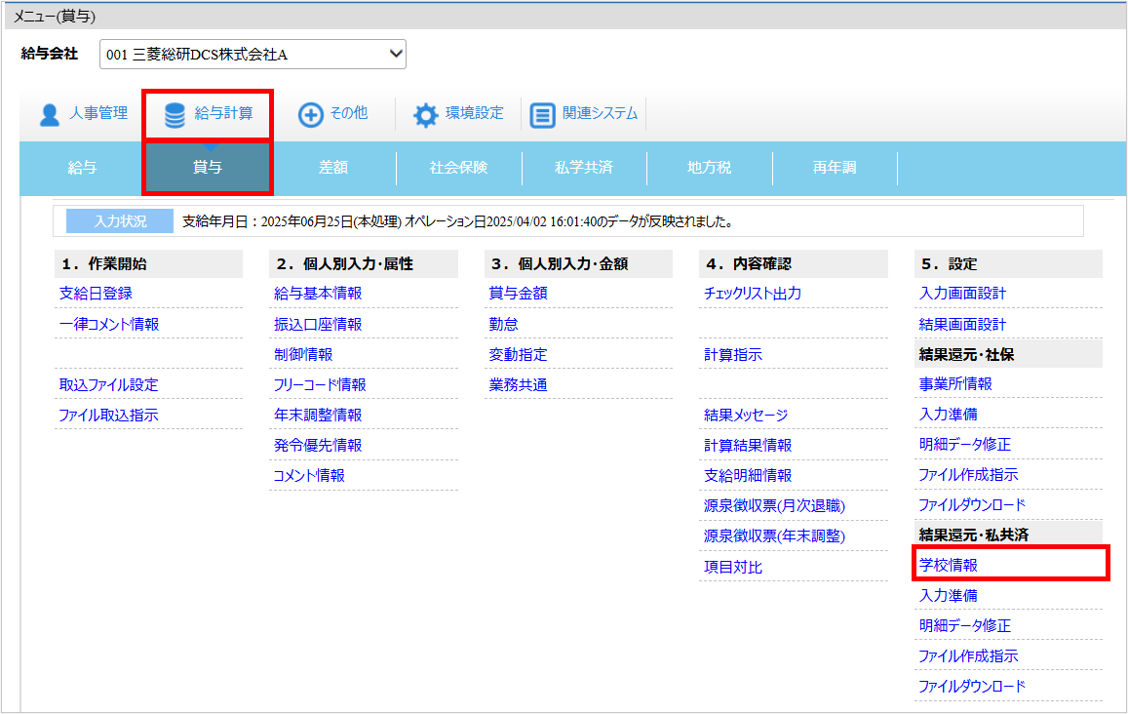Open the 入力画面設計 link
Image resolution: width=1128 pixels, height=714 pixels.
pos(962,294)
